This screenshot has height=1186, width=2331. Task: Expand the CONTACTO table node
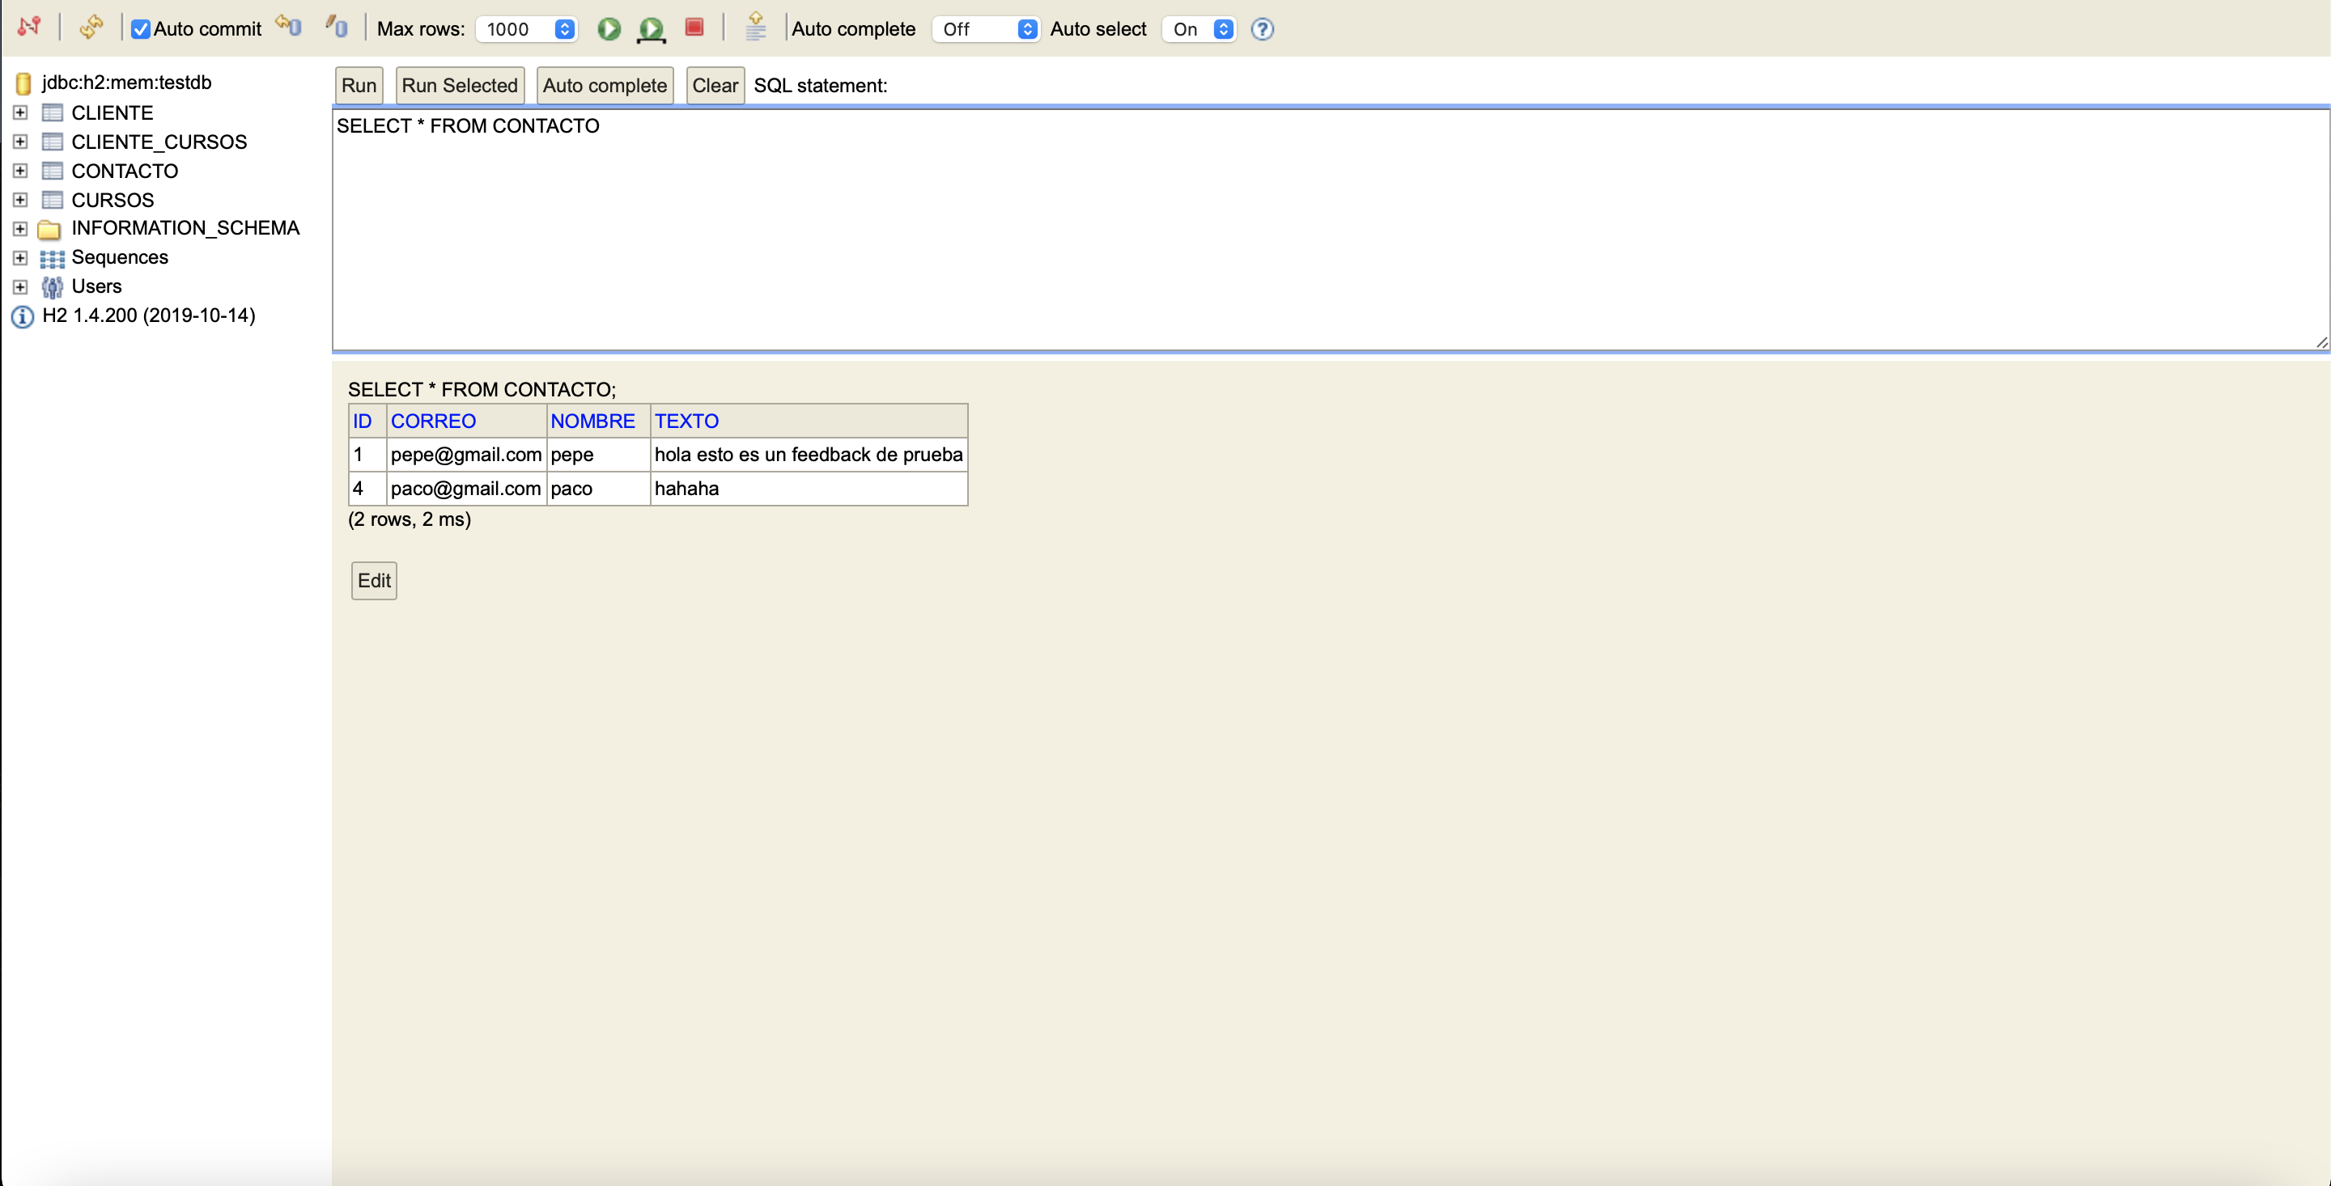(20, 171)
